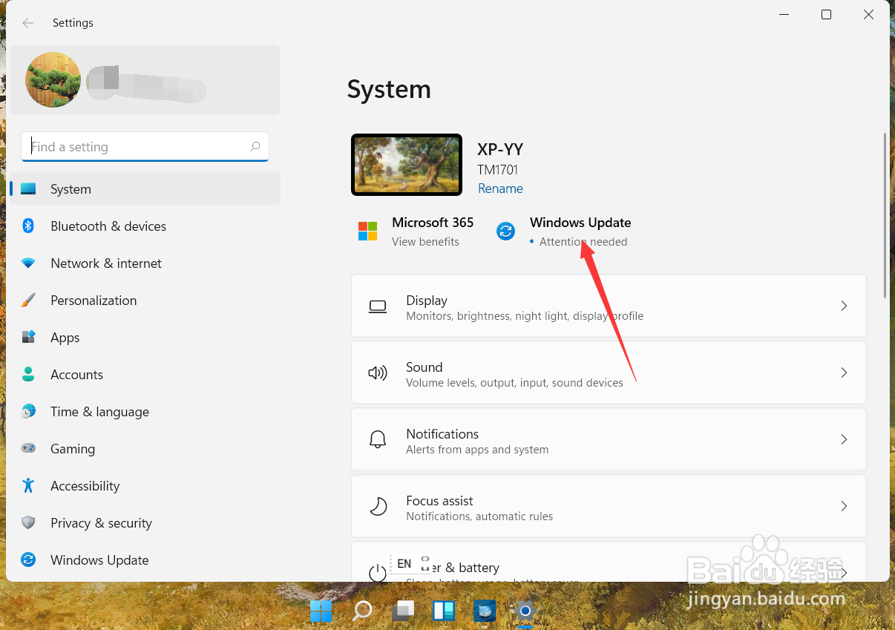
Task: Click the Power & battery icon
Action: (378, 573)
